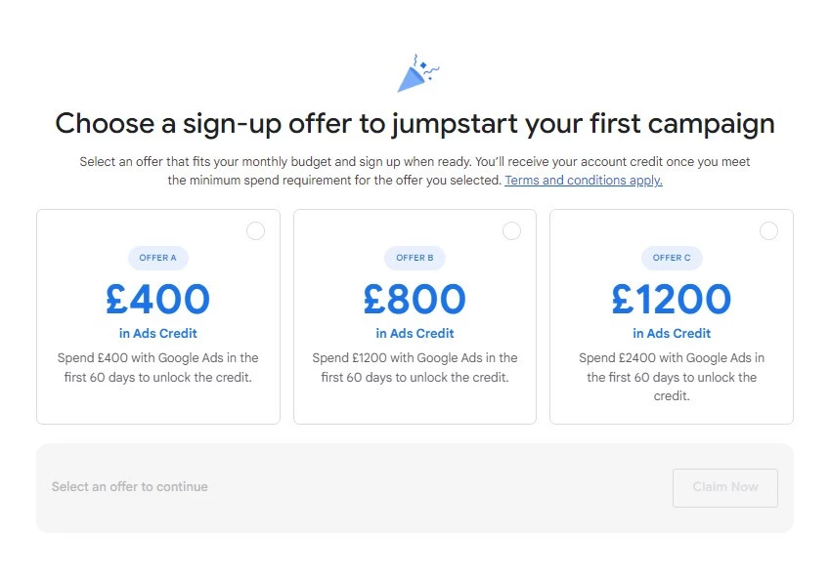The width and height of the screenshot is (830, 574).
Task: Open the Terms and conditions apply link
Action: coord(583,181)
